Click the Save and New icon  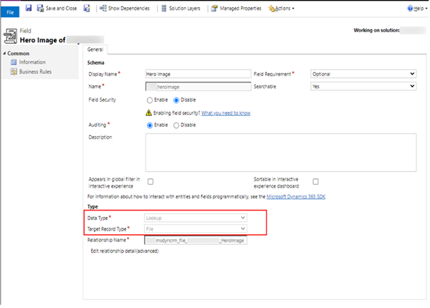(87, 8)
